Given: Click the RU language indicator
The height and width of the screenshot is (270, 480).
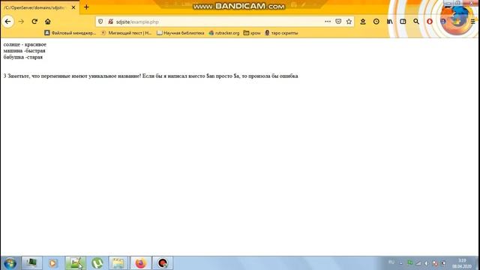Looking at the screenshot, I should tap(391, 262).
